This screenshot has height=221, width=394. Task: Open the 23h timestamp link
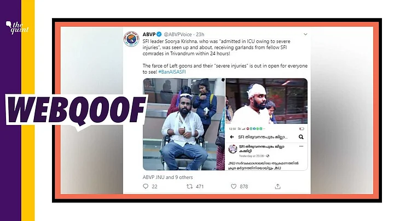tap(200, 34)
